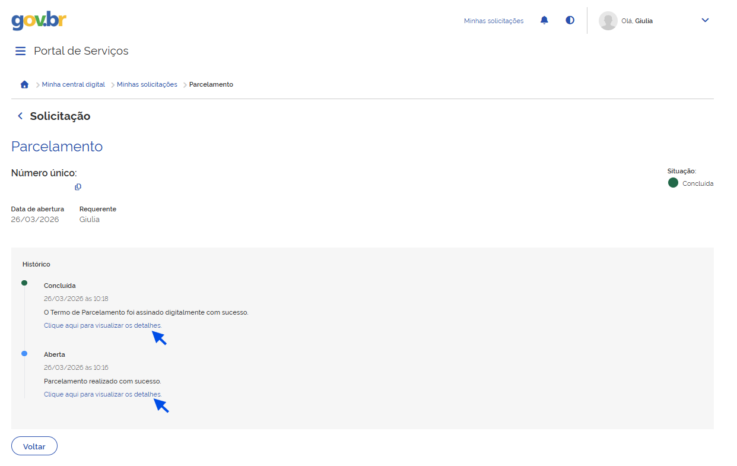Select the Parcelamento breadcrumb text
The height and width of the screenshot is (466, 737).
pos(211,84)
